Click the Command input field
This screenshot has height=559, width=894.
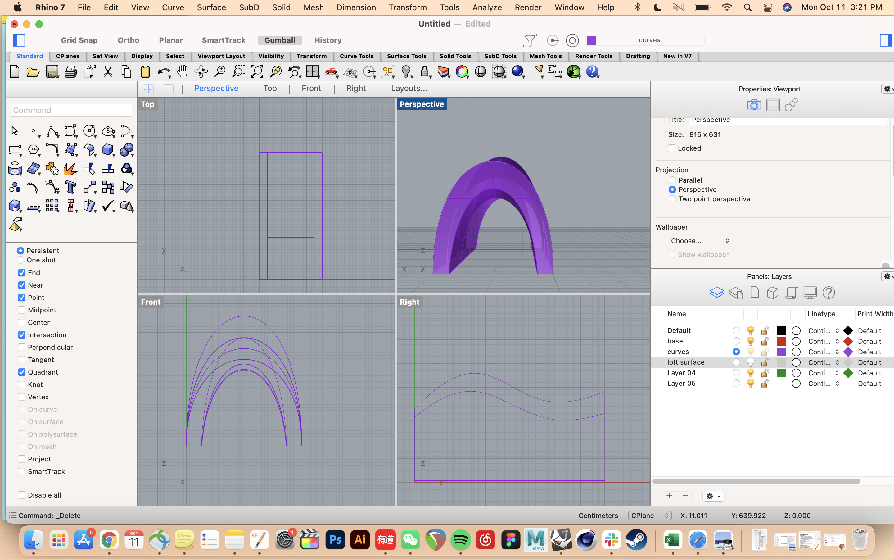tap(71, 110)
